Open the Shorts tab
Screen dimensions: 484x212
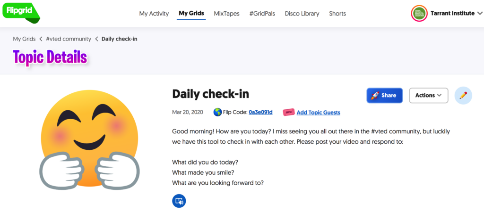click(x=337, y=14)
